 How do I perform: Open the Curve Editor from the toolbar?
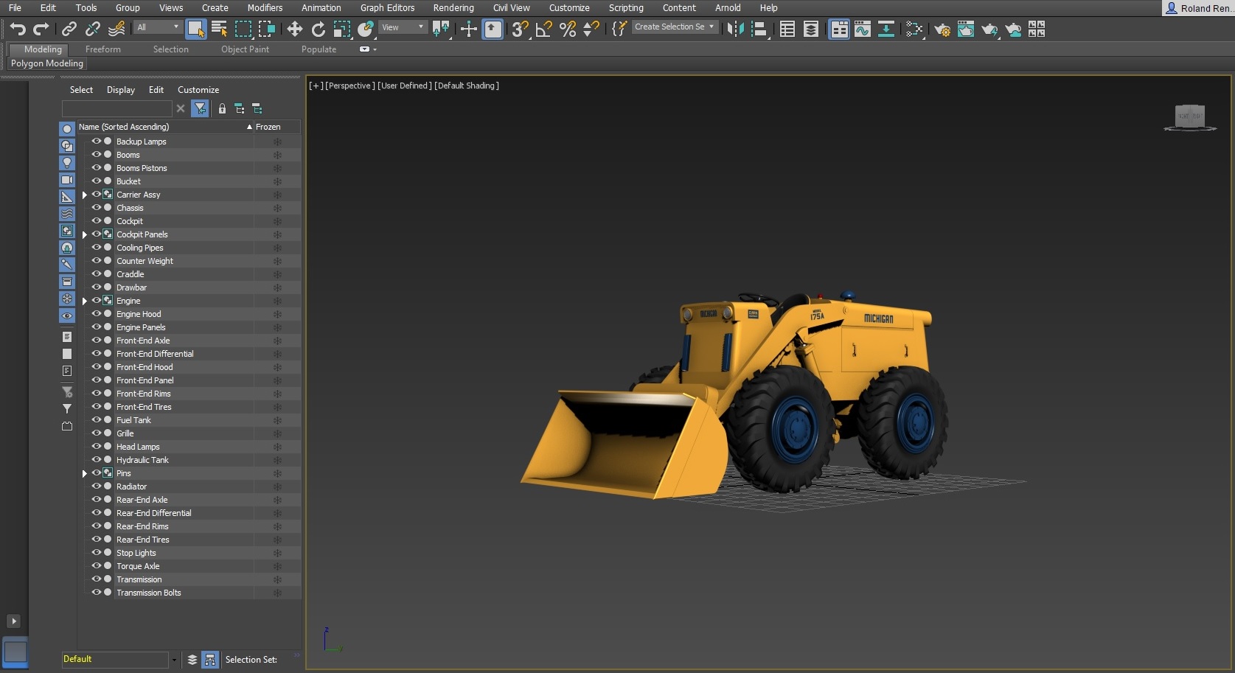(862, 29)
